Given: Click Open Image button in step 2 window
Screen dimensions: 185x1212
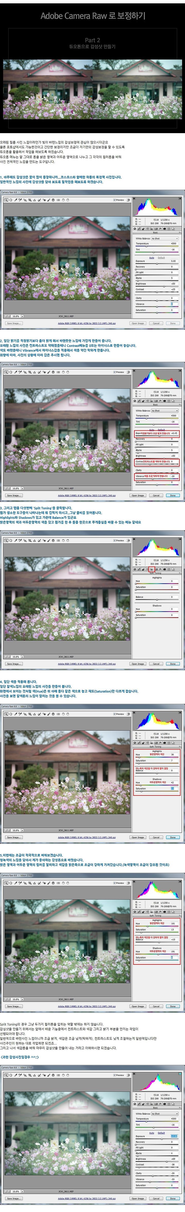Looking at the screenshot, I should click(x=137, y=495).
